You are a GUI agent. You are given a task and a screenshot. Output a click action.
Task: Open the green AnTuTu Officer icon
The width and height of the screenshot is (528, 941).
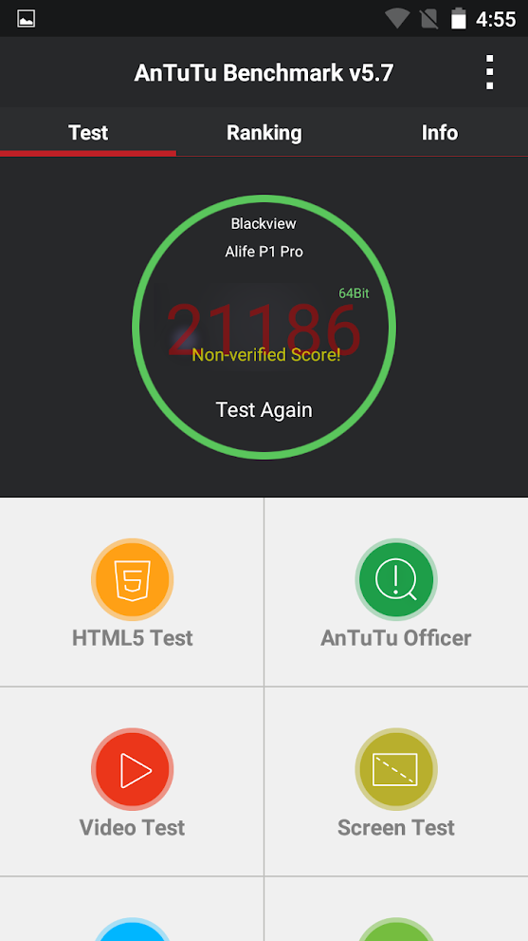396,580
